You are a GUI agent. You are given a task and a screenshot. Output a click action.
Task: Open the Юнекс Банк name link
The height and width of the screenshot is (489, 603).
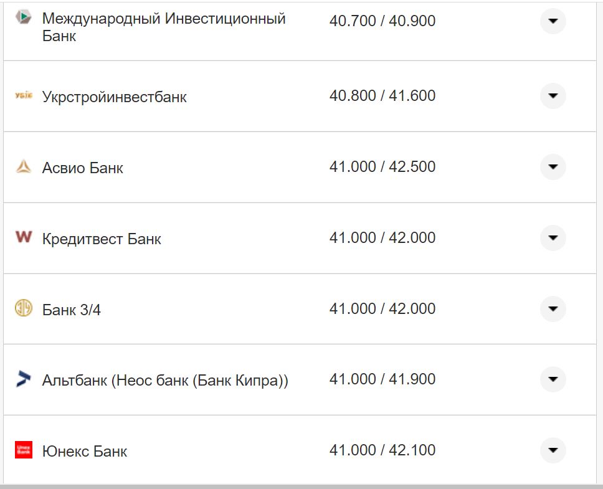coord(84,450)
